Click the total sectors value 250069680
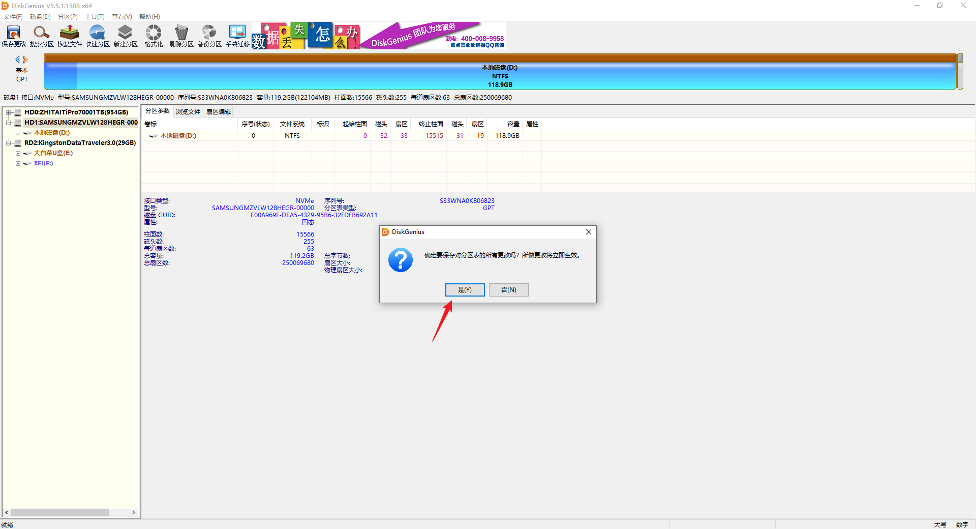 click(298, 263)
